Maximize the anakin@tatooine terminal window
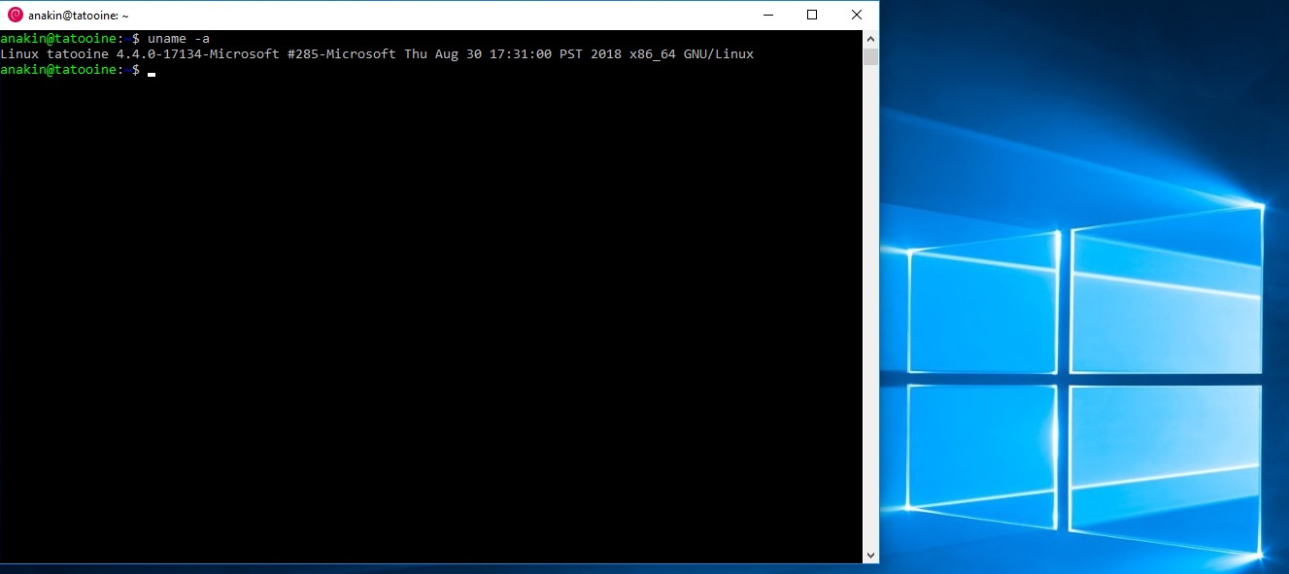 tap(812, 15)
